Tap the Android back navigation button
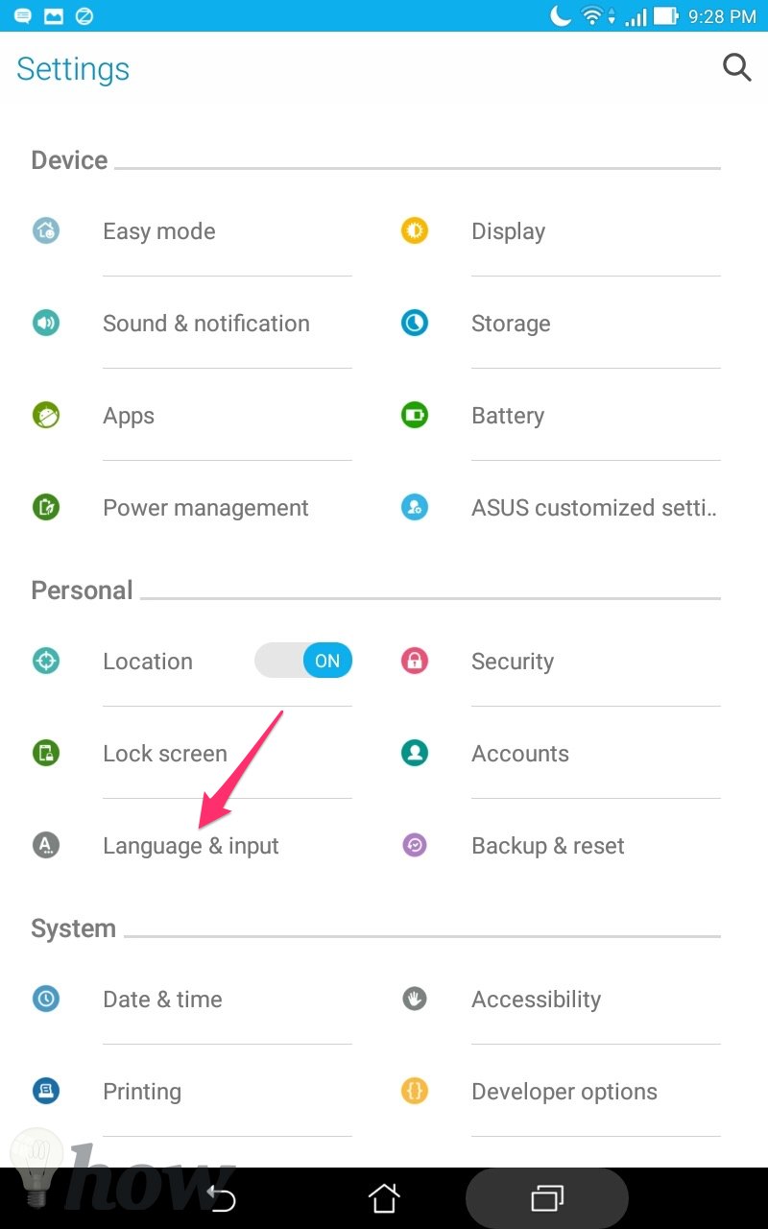The image size is (768, 1229). click(x=222, y=1198)
